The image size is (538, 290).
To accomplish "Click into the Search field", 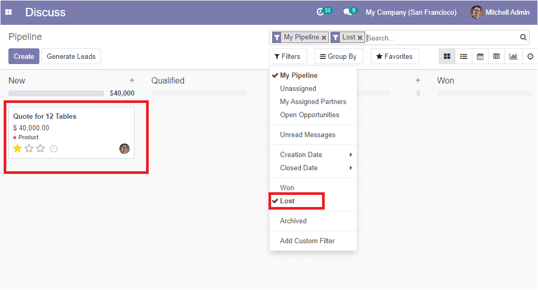I will 442,38.
